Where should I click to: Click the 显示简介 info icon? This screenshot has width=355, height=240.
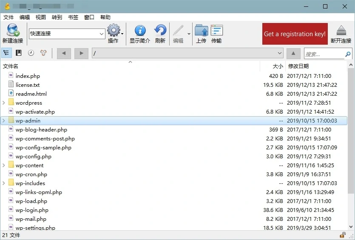pos(140,31)
